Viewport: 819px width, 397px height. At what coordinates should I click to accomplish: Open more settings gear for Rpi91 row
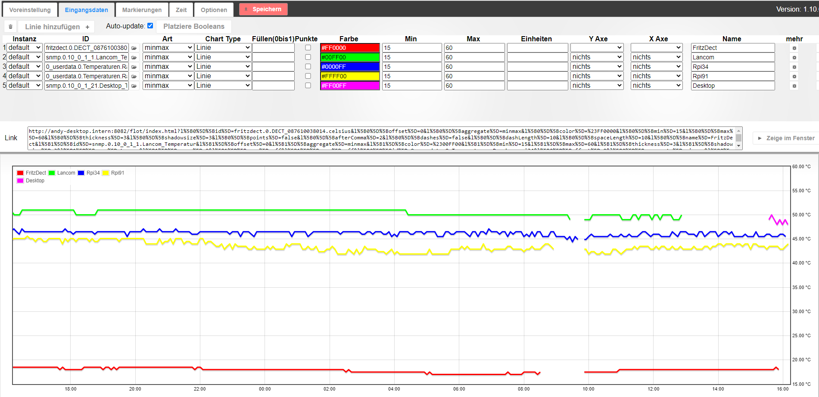(794, 77)
